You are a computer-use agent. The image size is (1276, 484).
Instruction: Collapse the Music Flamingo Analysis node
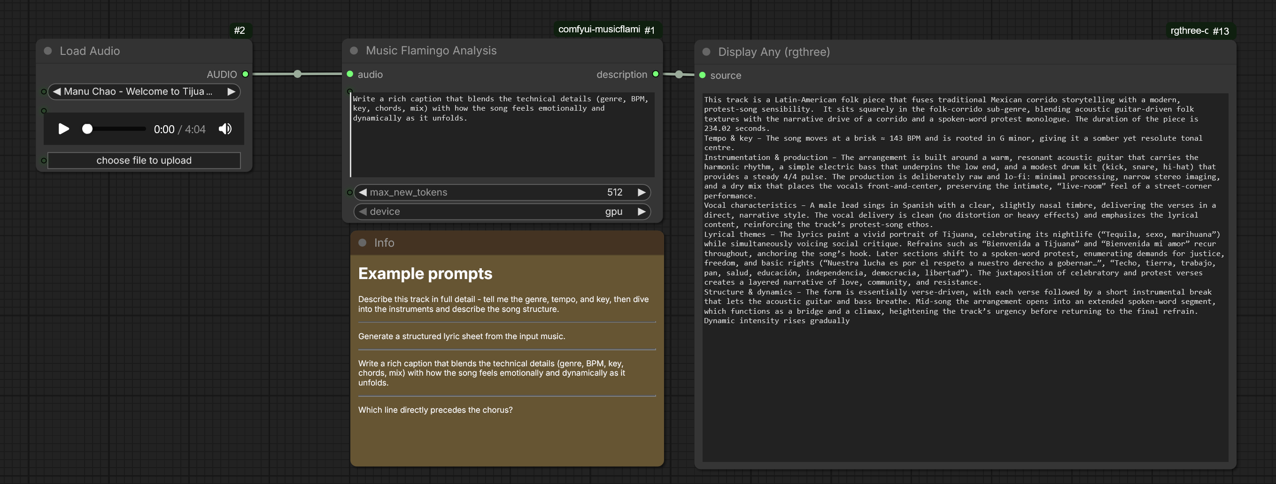pos(354,51)
